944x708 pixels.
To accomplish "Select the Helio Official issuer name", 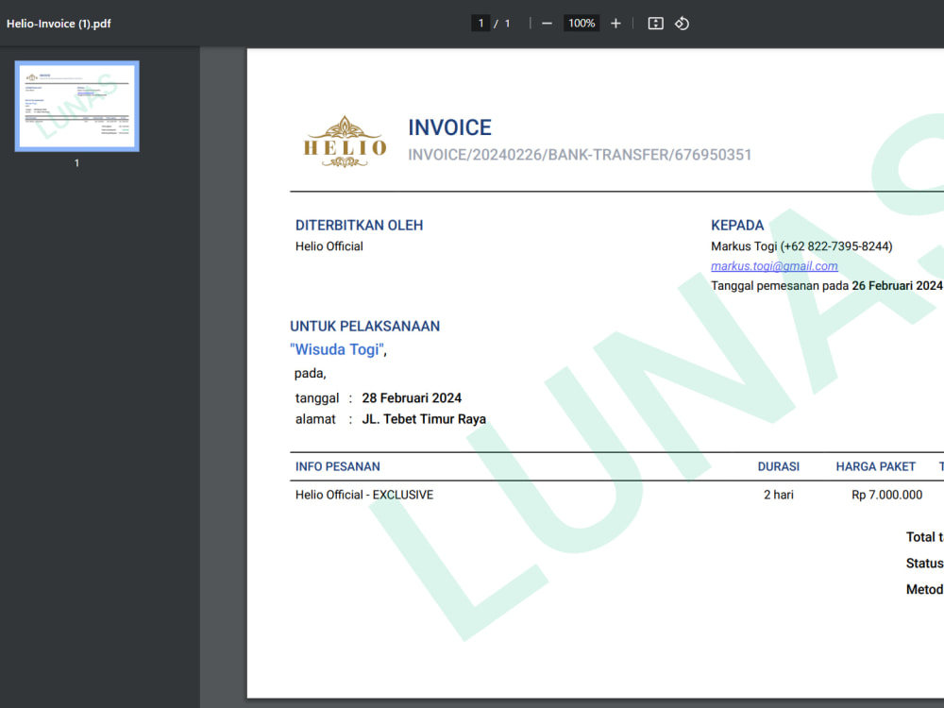I will pos(329,246).
